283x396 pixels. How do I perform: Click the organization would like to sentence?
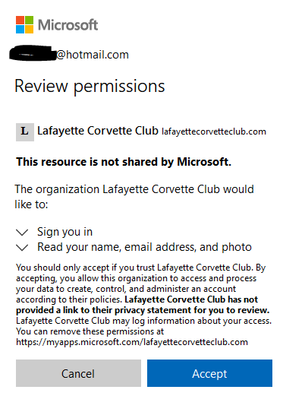point(134,197)
